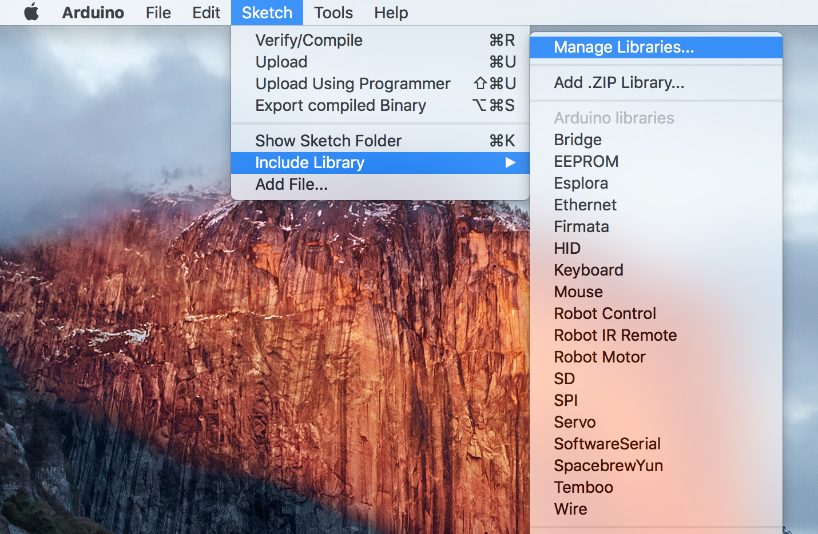This screenshot has height=534, width=818.
Task: Choose Show Sketch Folder
Action: pyautogui.click(x=380, y=141)
